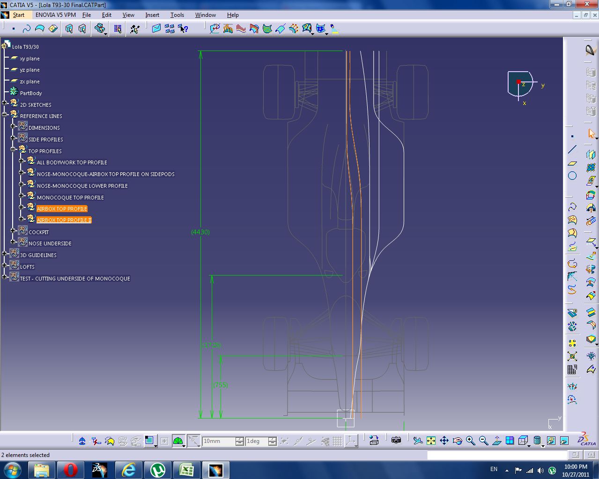Click the Point tool in top toolbar
The image size is (599, 479).
coord(14,29)
